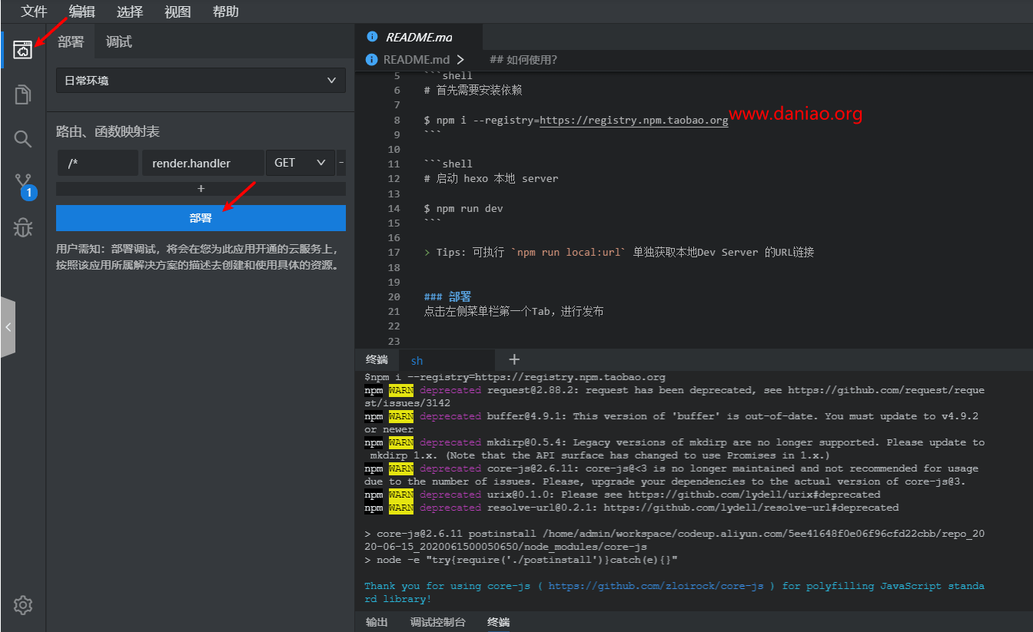Switch to the 终端 bottom tab

[499, 622]
